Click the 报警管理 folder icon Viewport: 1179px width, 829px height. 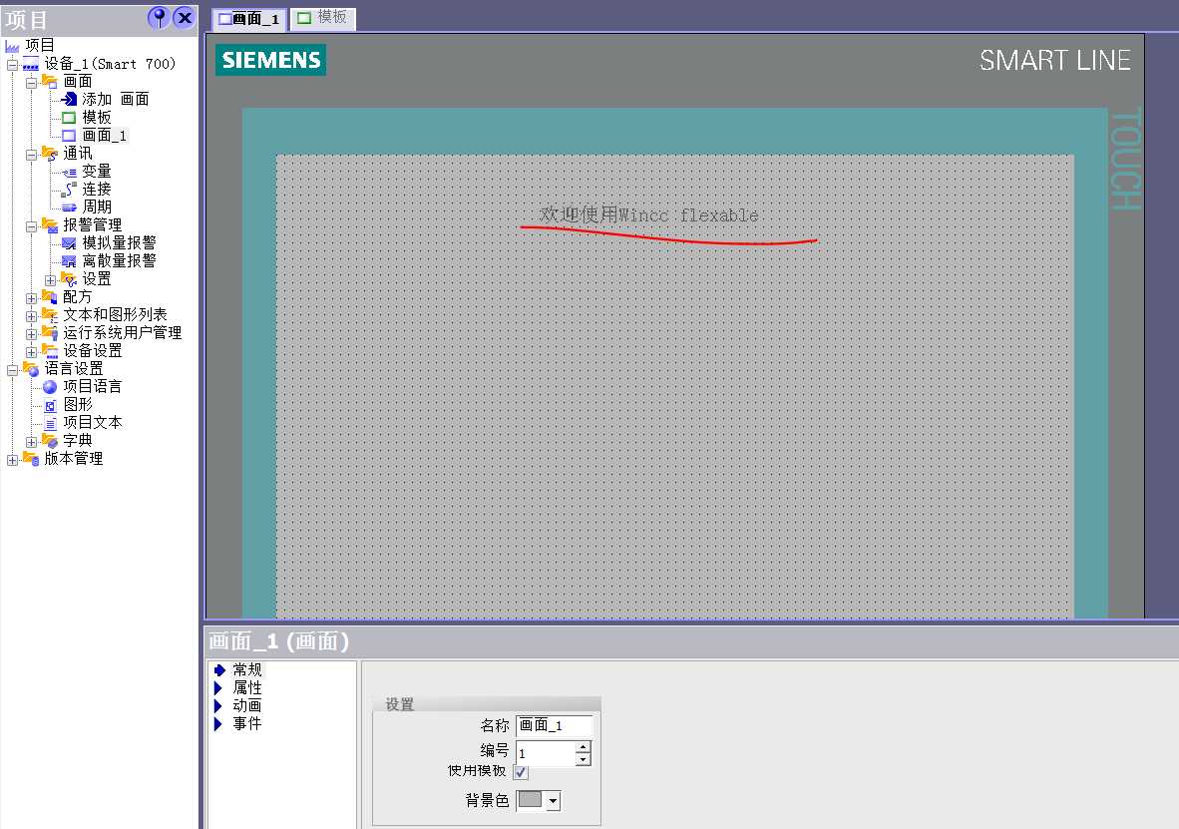(x=50, y=224)
